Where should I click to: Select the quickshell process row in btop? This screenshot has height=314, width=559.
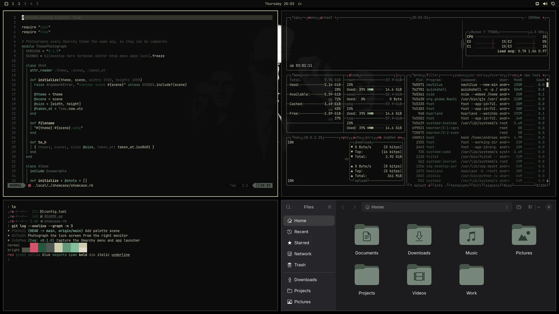coord(478,90)
